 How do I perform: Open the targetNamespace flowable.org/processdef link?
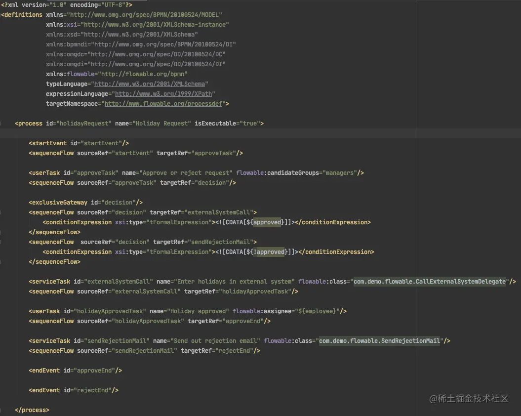coord(163,104)
